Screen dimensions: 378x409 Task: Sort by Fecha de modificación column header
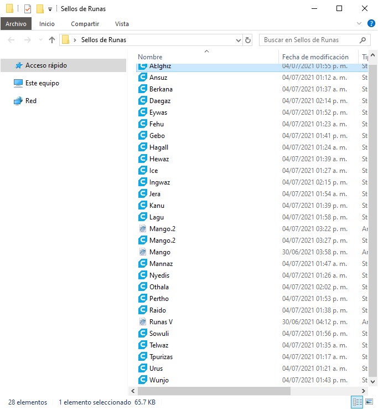click(x=315, y=57)
